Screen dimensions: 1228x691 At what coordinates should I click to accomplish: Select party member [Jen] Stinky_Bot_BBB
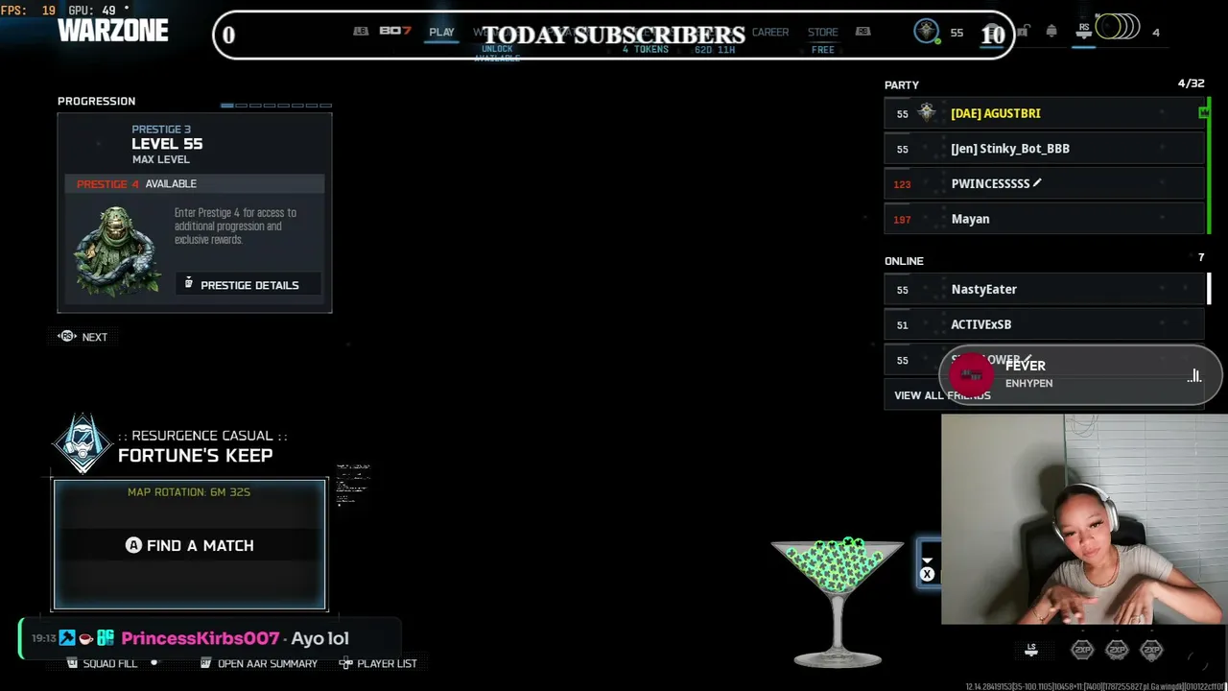pyautogui.click(x=1044, y=149)
